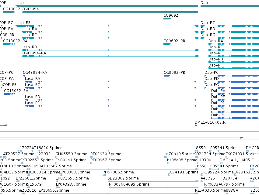Select protein Lasp-PA

tap(33, 79)
